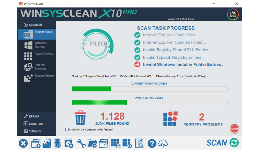Viewport: 259px width, 150px height.
Task: Click the Overall Progress bar
Action: pyautogui.click(x=150, y=103)
